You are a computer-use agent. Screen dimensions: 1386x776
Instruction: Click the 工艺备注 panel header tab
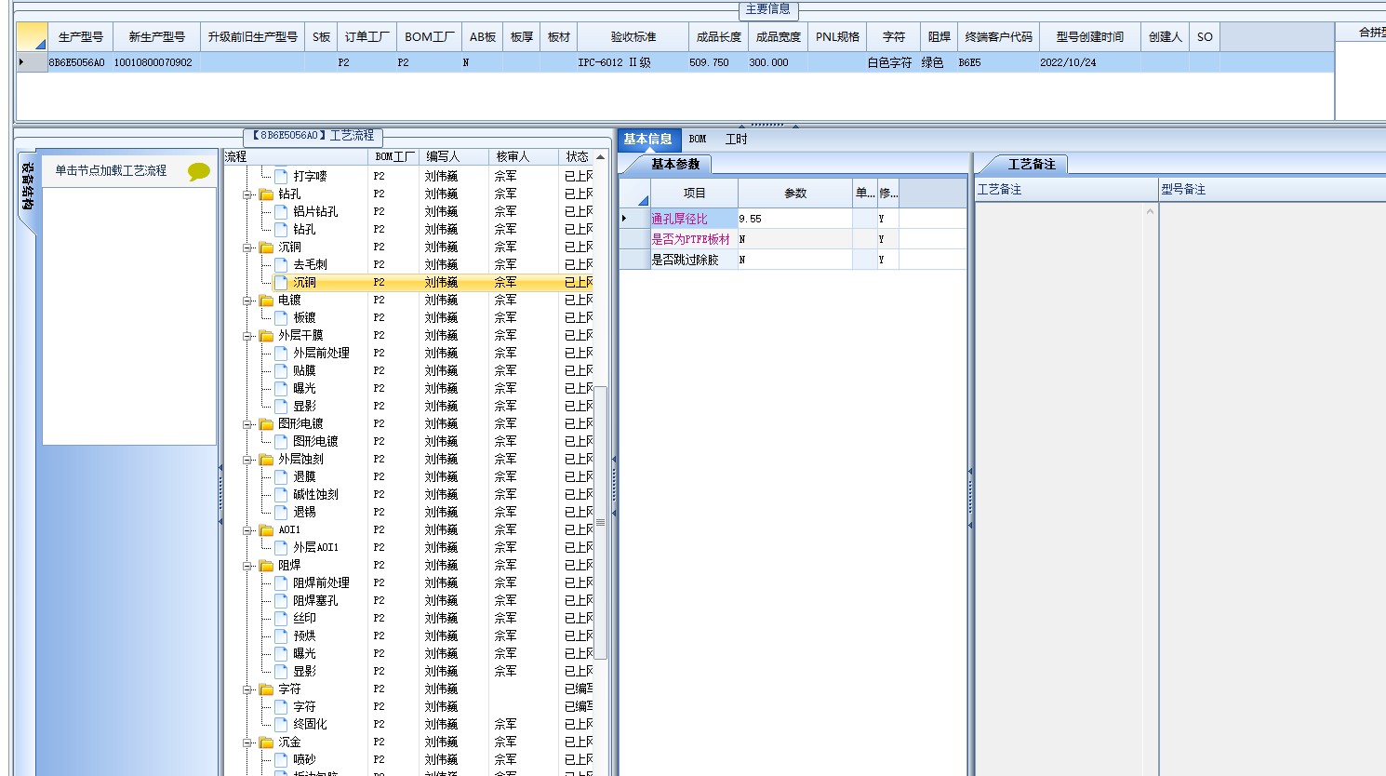click(x=1032, y=165)
